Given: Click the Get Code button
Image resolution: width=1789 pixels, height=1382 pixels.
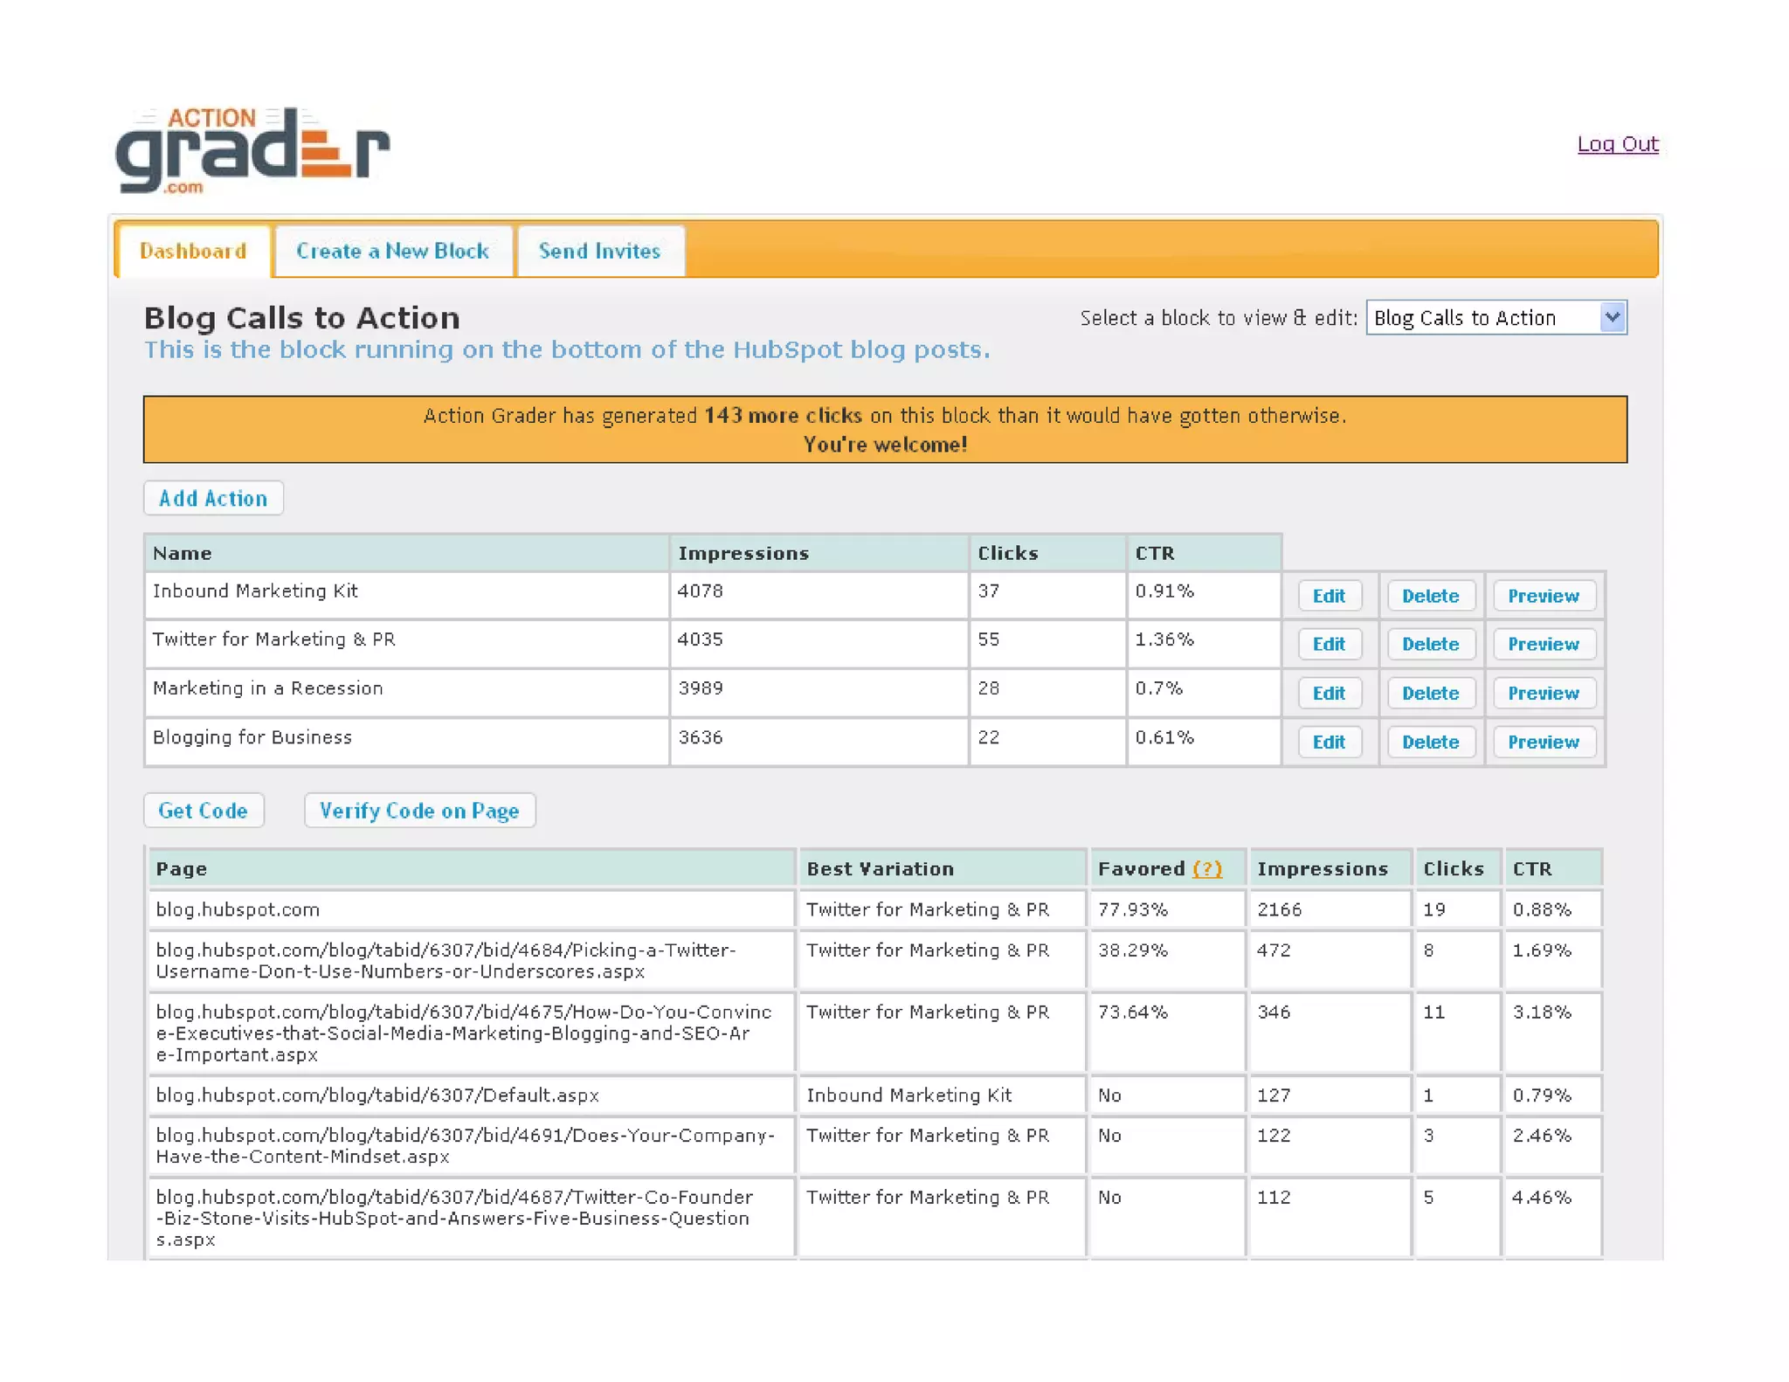Looking at the screenshot, I should (x=203, y=811).
